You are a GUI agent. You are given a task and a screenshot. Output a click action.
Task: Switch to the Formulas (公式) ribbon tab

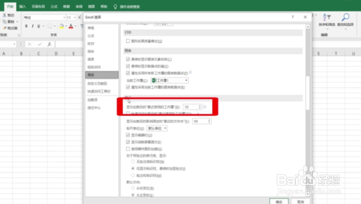(54, 7)
